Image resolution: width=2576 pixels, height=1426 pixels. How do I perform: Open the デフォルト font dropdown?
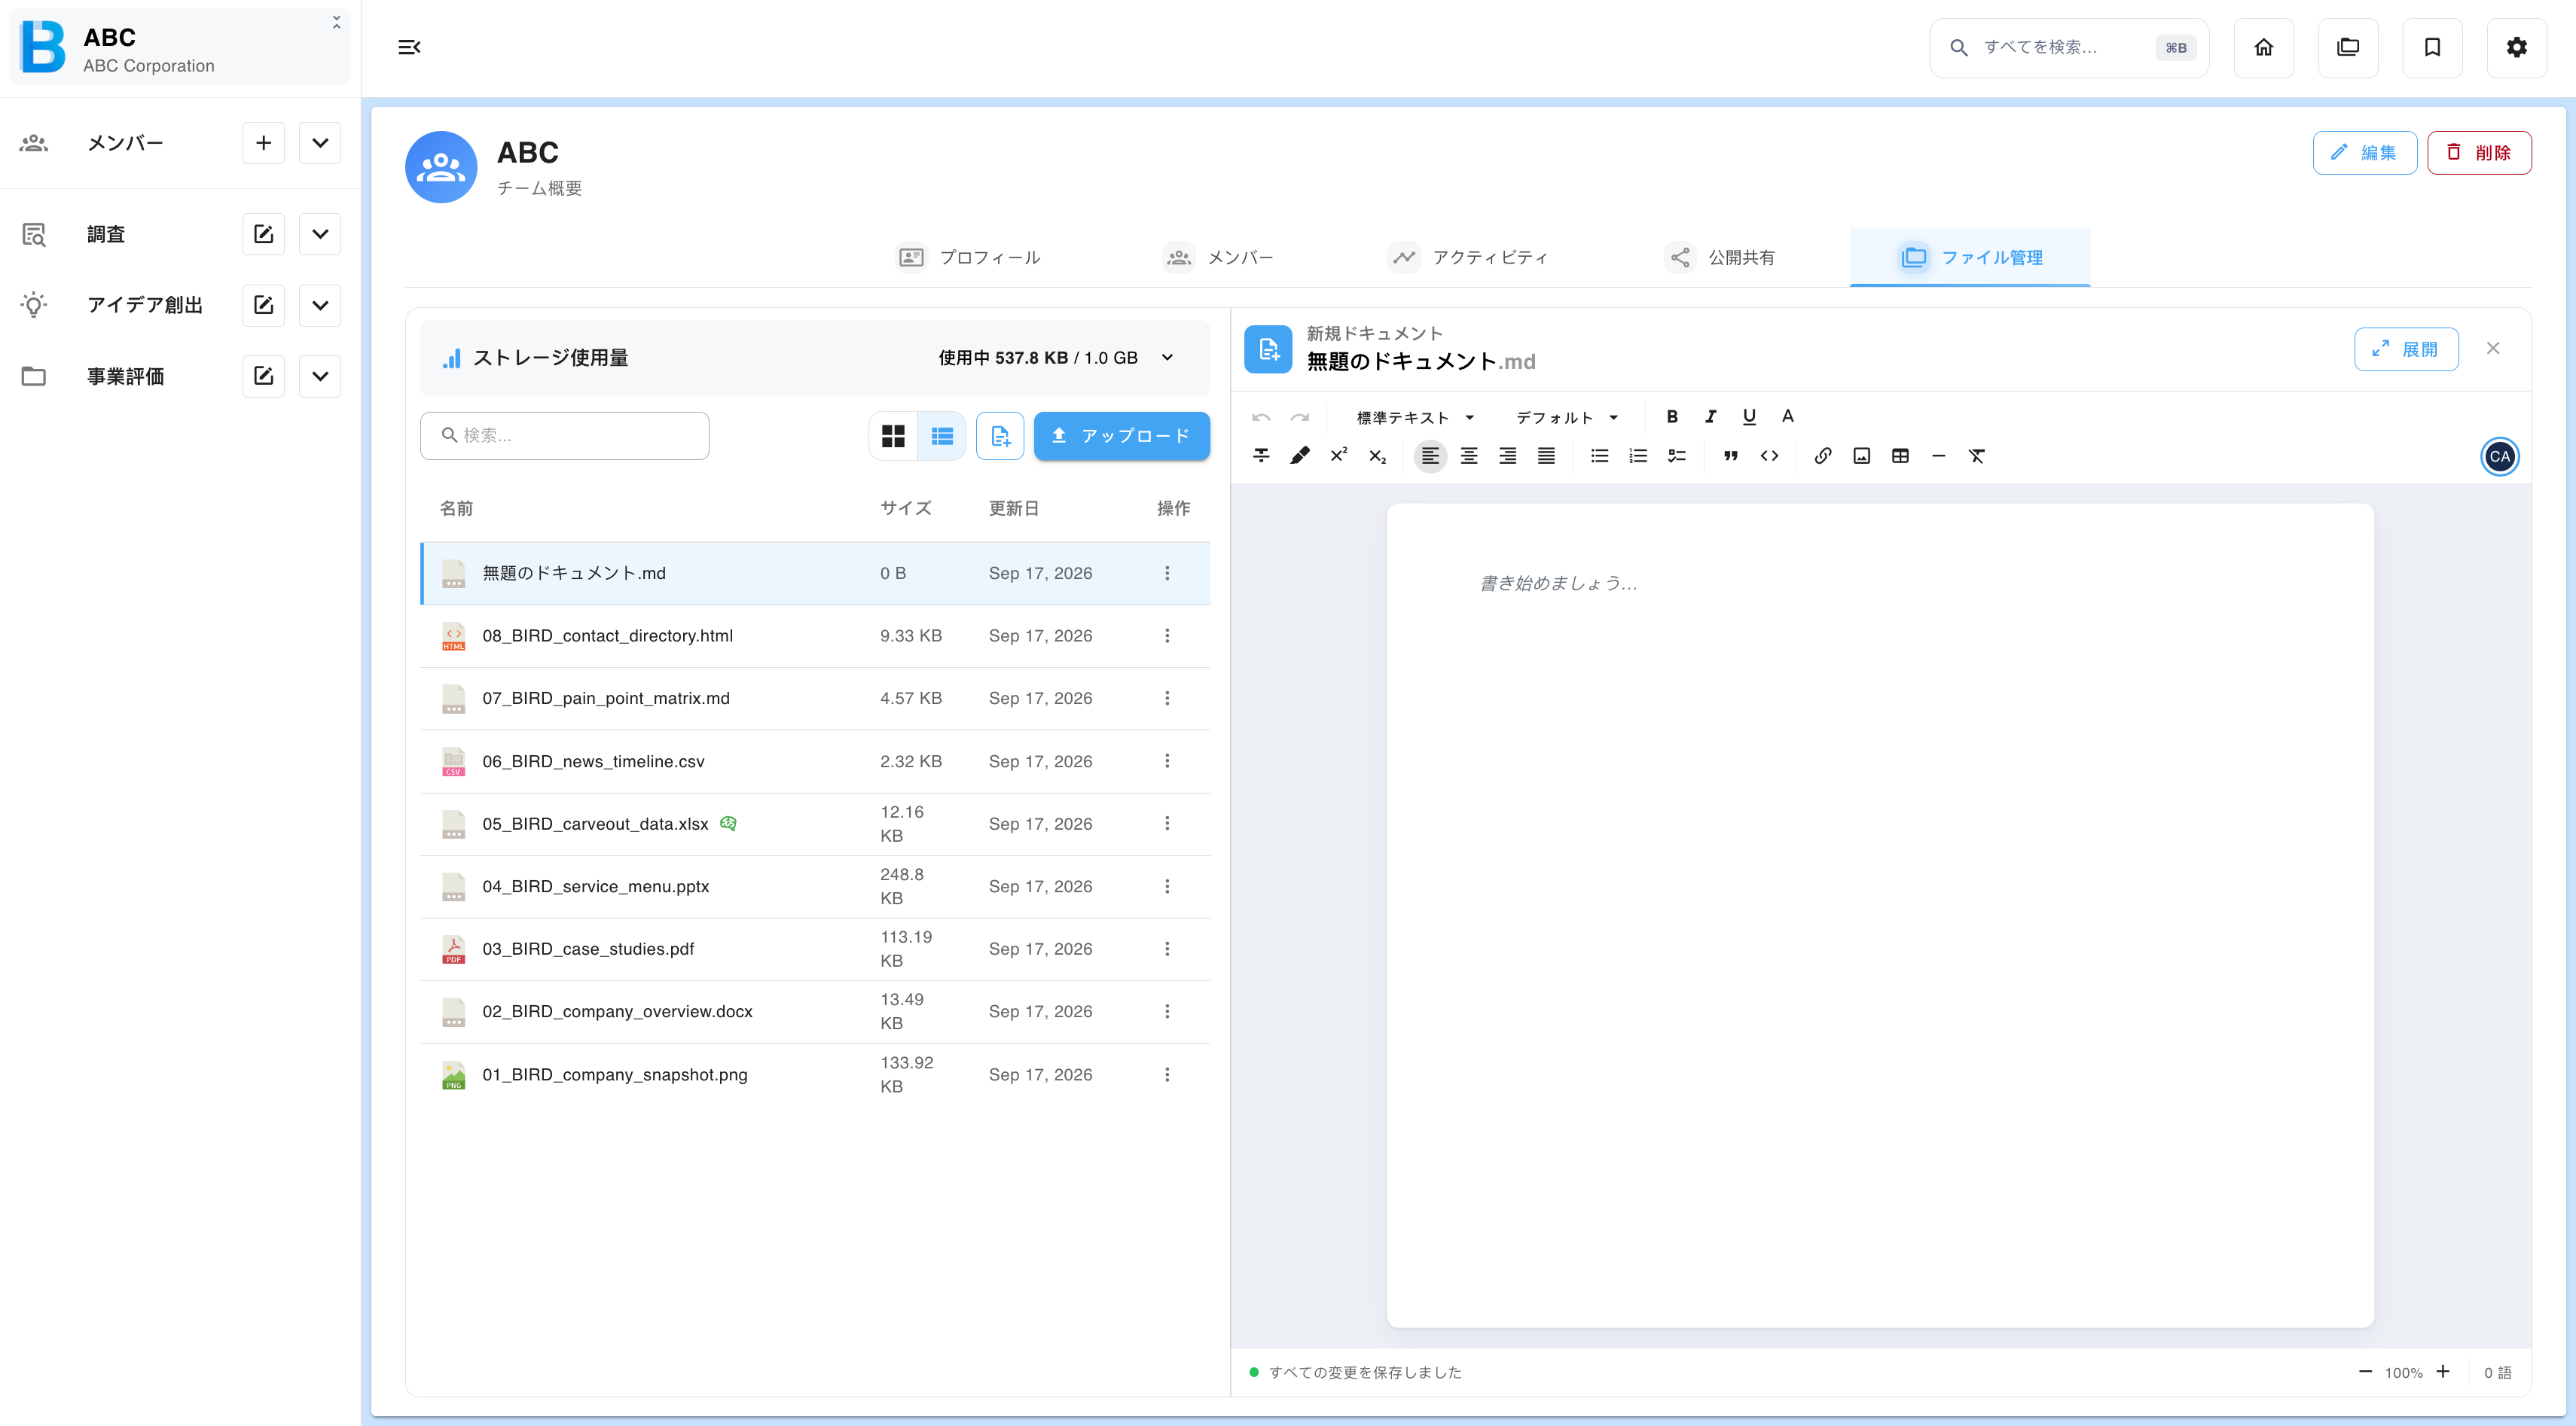point(1567,416)
